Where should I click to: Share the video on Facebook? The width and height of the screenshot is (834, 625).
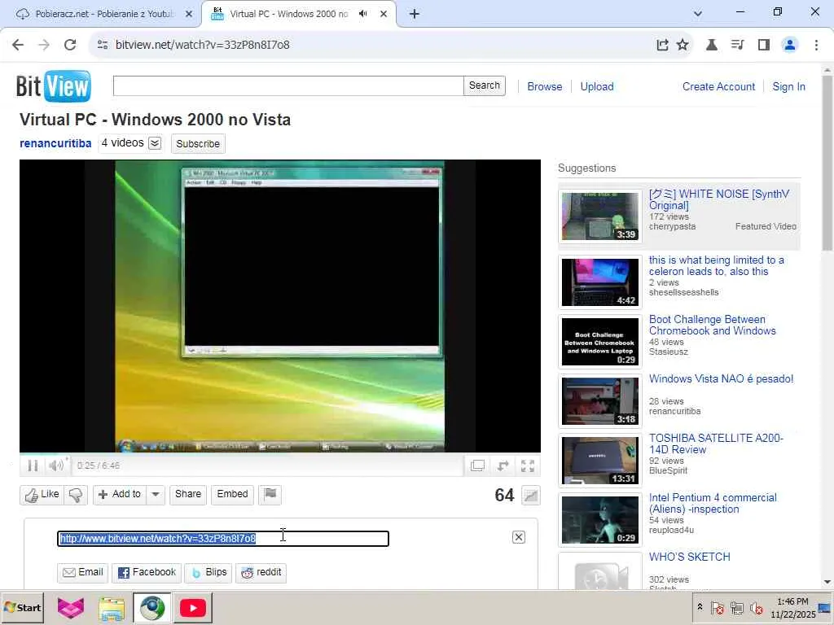147,573
